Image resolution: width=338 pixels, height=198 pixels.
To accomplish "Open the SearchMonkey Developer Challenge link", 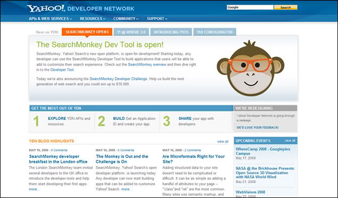I will (x=118, y=79).
